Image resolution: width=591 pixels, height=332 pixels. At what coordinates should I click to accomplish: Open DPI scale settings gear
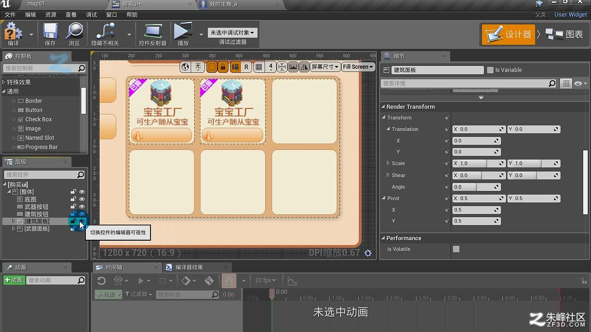click(x=368, y=253)
